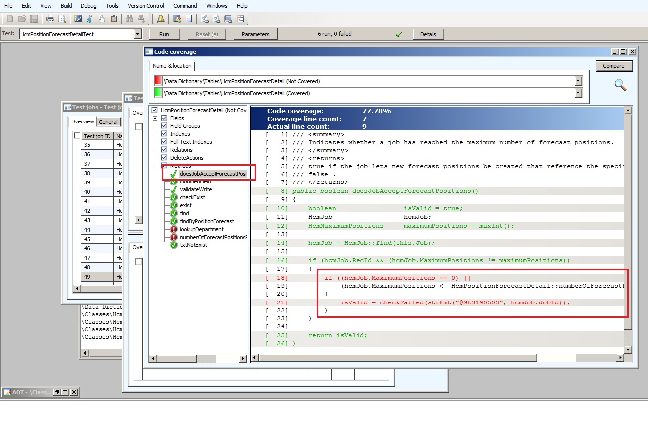Open the Not Covered location dropdown
648x423 pixels.
tap(578, 81)
